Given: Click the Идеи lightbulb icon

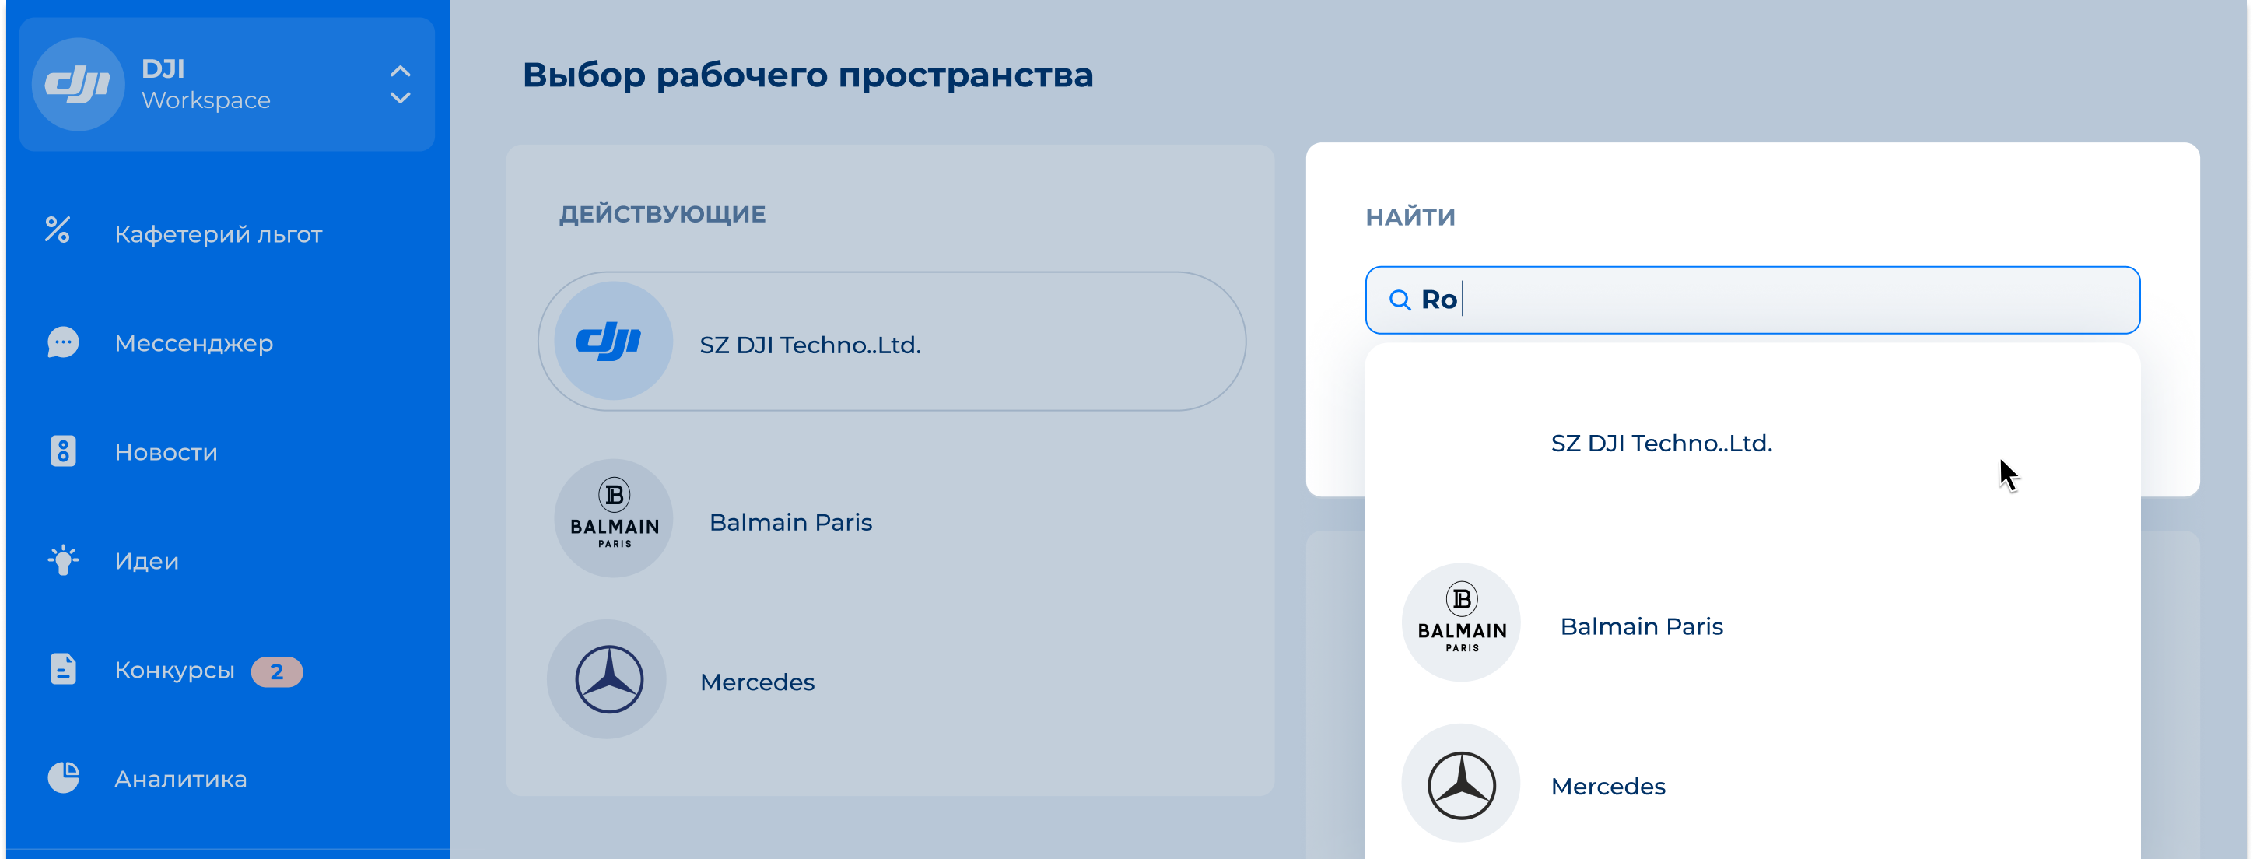Looking at the screenshot, I should click(x=63, y=560).
